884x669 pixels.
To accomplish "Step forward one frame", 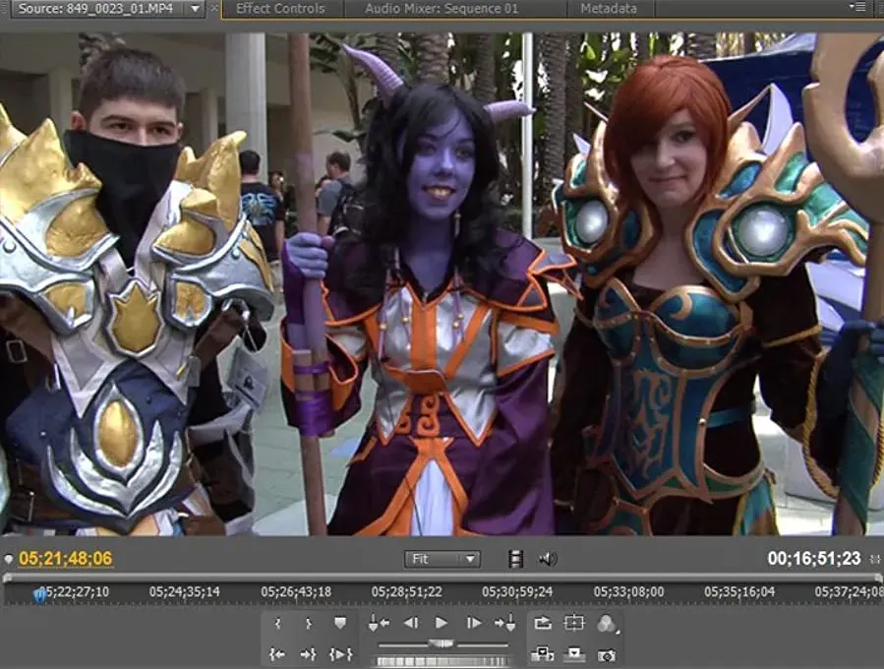I will click(x=474, y=623).
